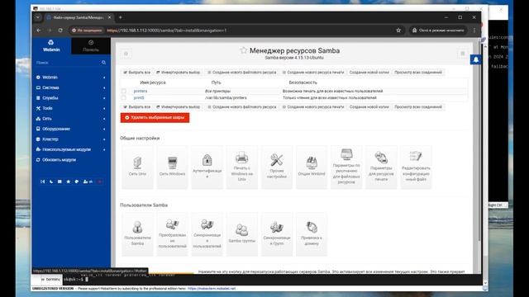Open the Пользователи Samba icon
Viewport: 529px width, 297px height.
137,234
